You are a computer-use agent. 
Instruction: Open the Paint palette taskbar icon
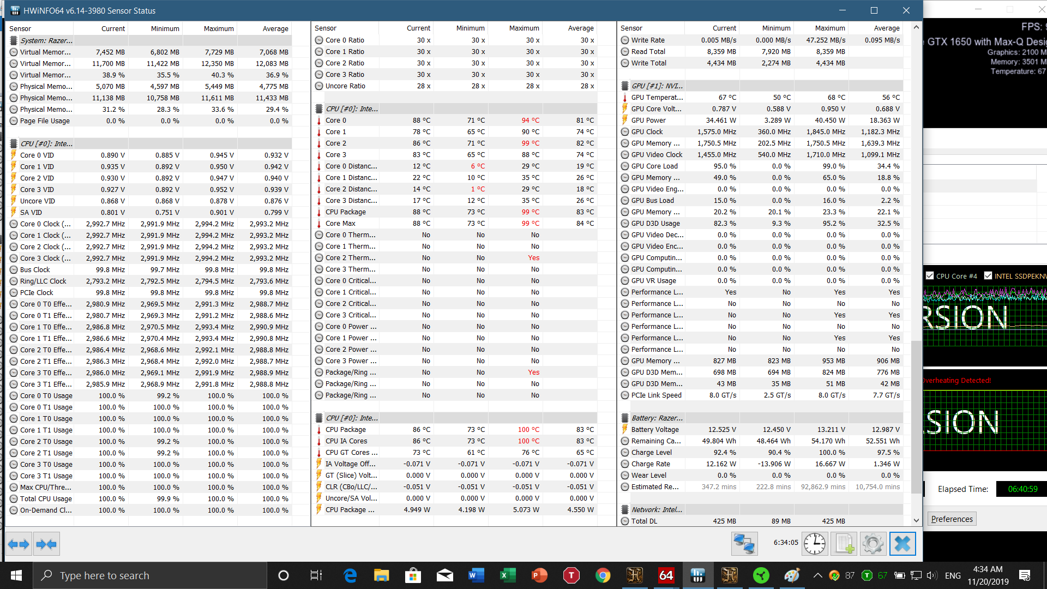pos(792,575)
